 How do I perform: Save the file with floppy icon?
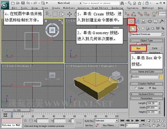[x=23, y=3]
